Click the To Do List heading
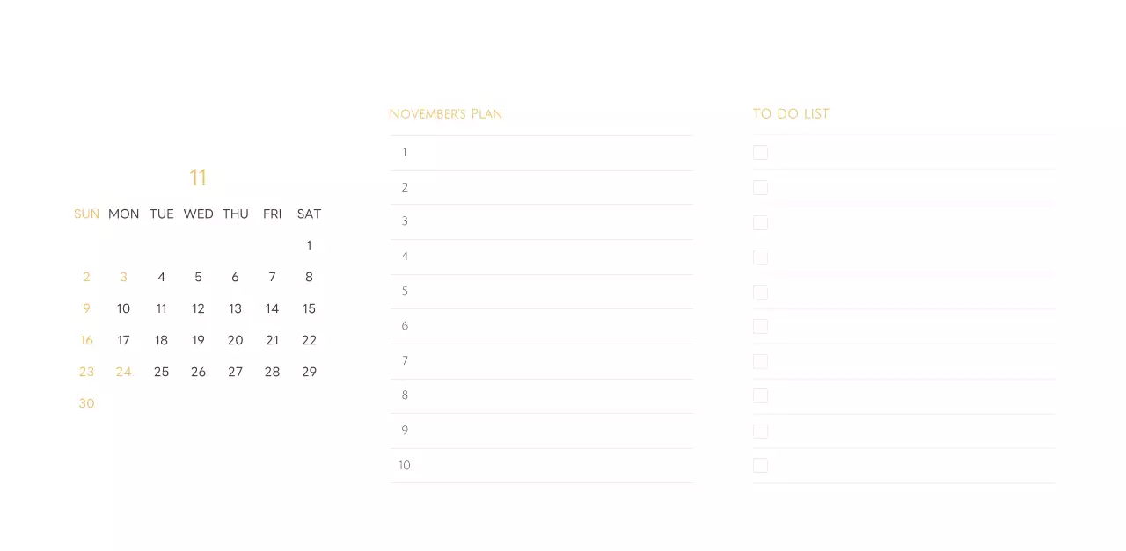This screenshot has width=1126, height=551. [791, 114]
